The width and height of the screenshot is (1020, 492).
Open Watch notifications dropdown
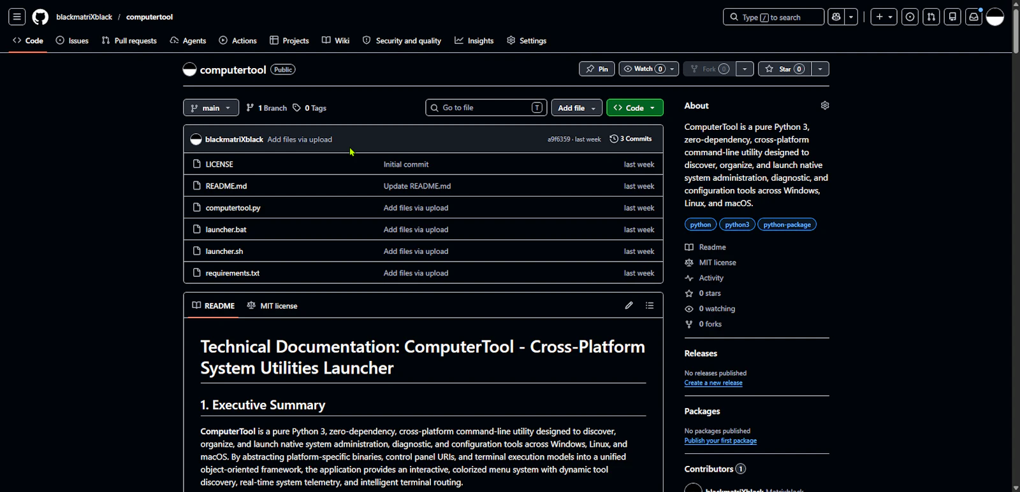[x=649, y=69]
